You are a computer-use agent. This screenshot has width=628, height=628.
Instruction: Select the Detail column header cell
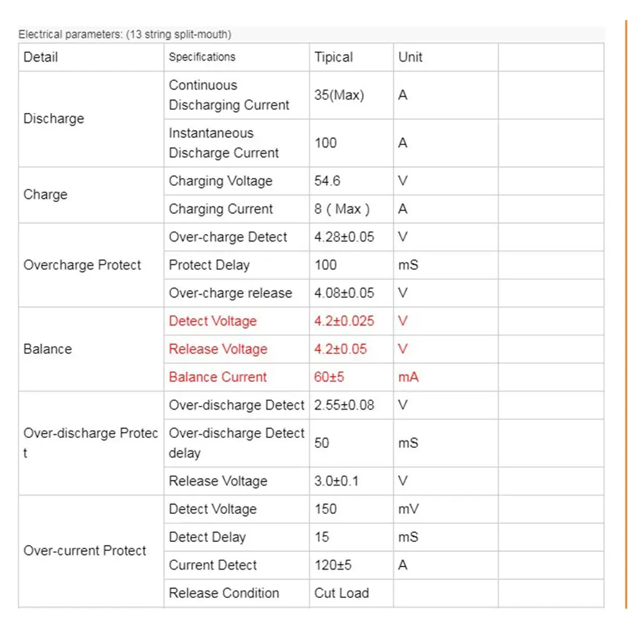click(x=92, y=57)
